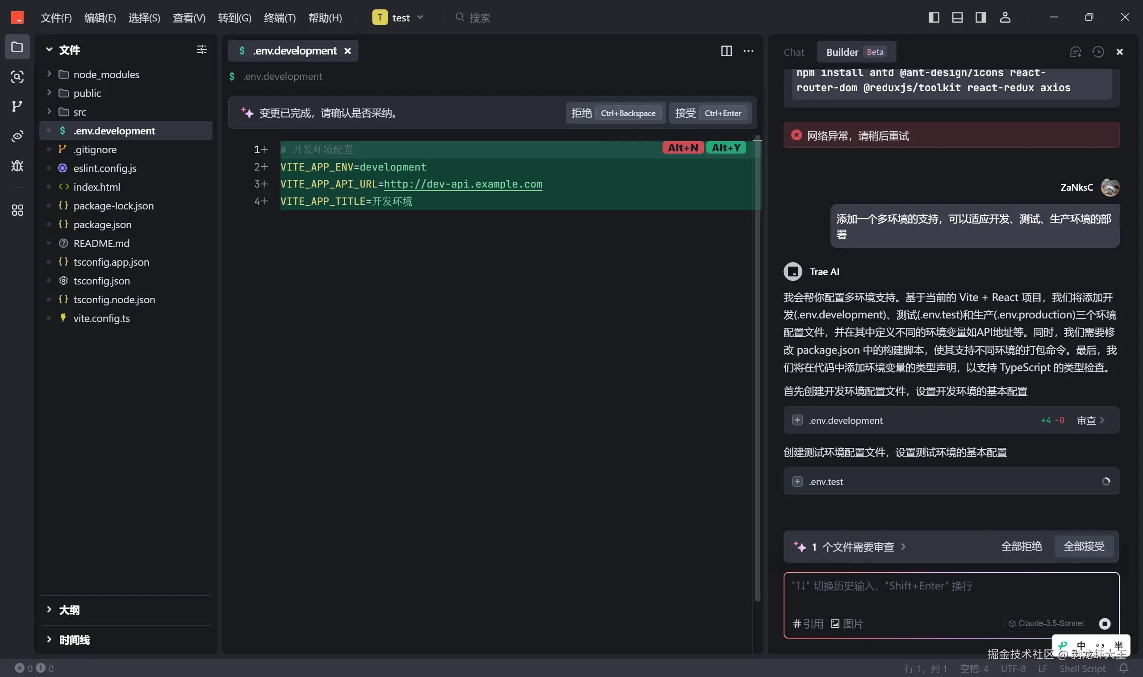Open the debug bug icon in sidebar
Screen dimensions: 1143x677
tap(17, 166)
